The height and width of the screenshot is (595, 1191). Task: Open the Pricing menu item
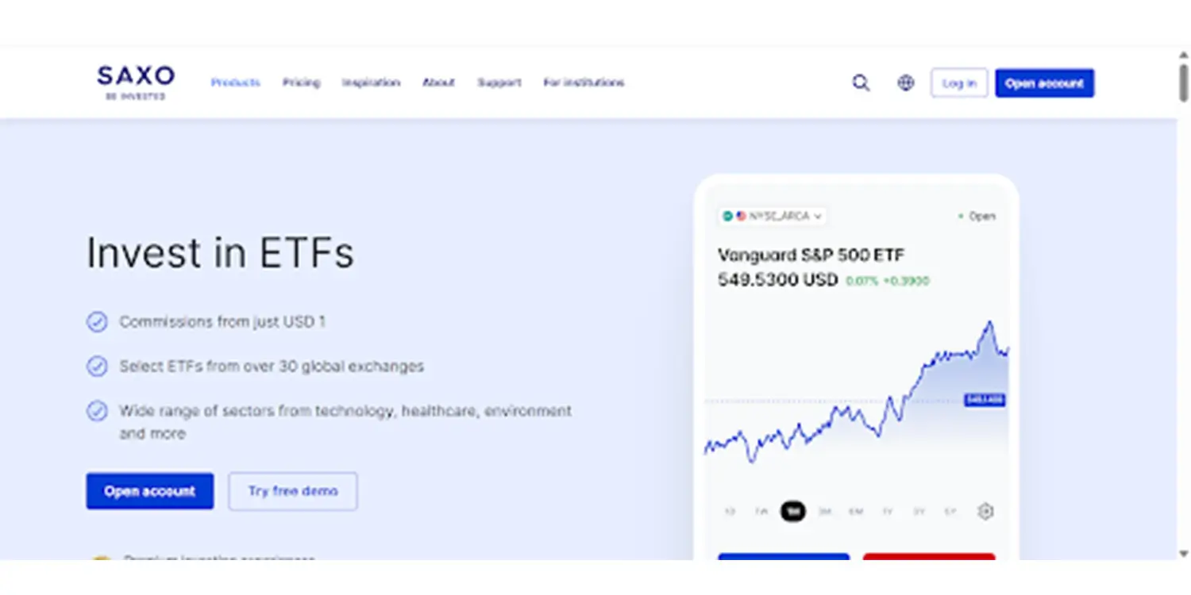point(301,82)
